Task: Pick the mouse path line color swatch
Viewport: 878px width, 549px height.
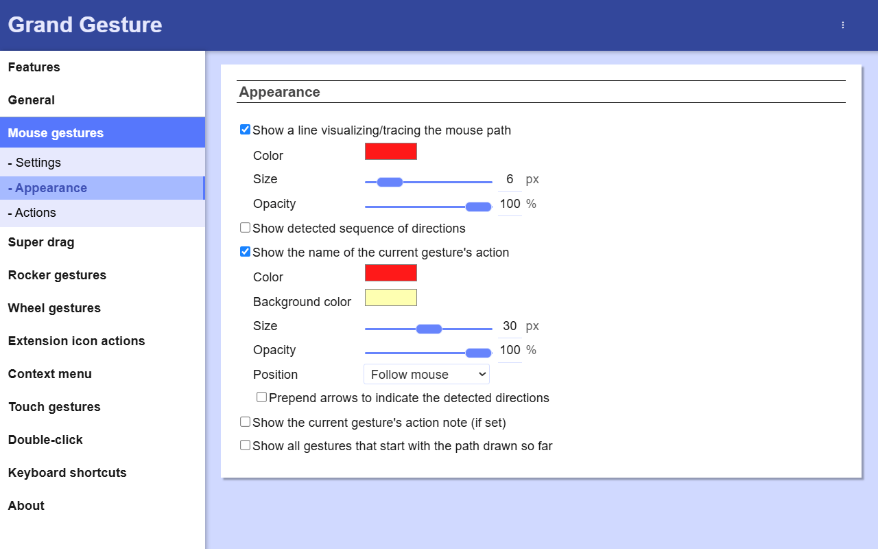Action: coord(391,152)
